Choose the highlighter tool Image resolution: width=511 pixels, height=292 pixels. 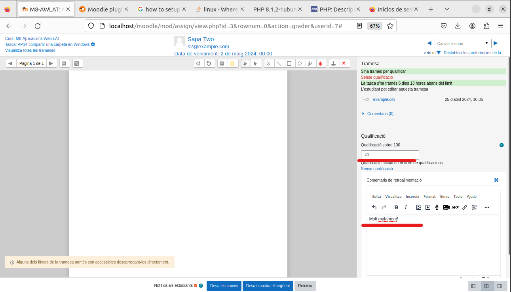pos(310,63)
